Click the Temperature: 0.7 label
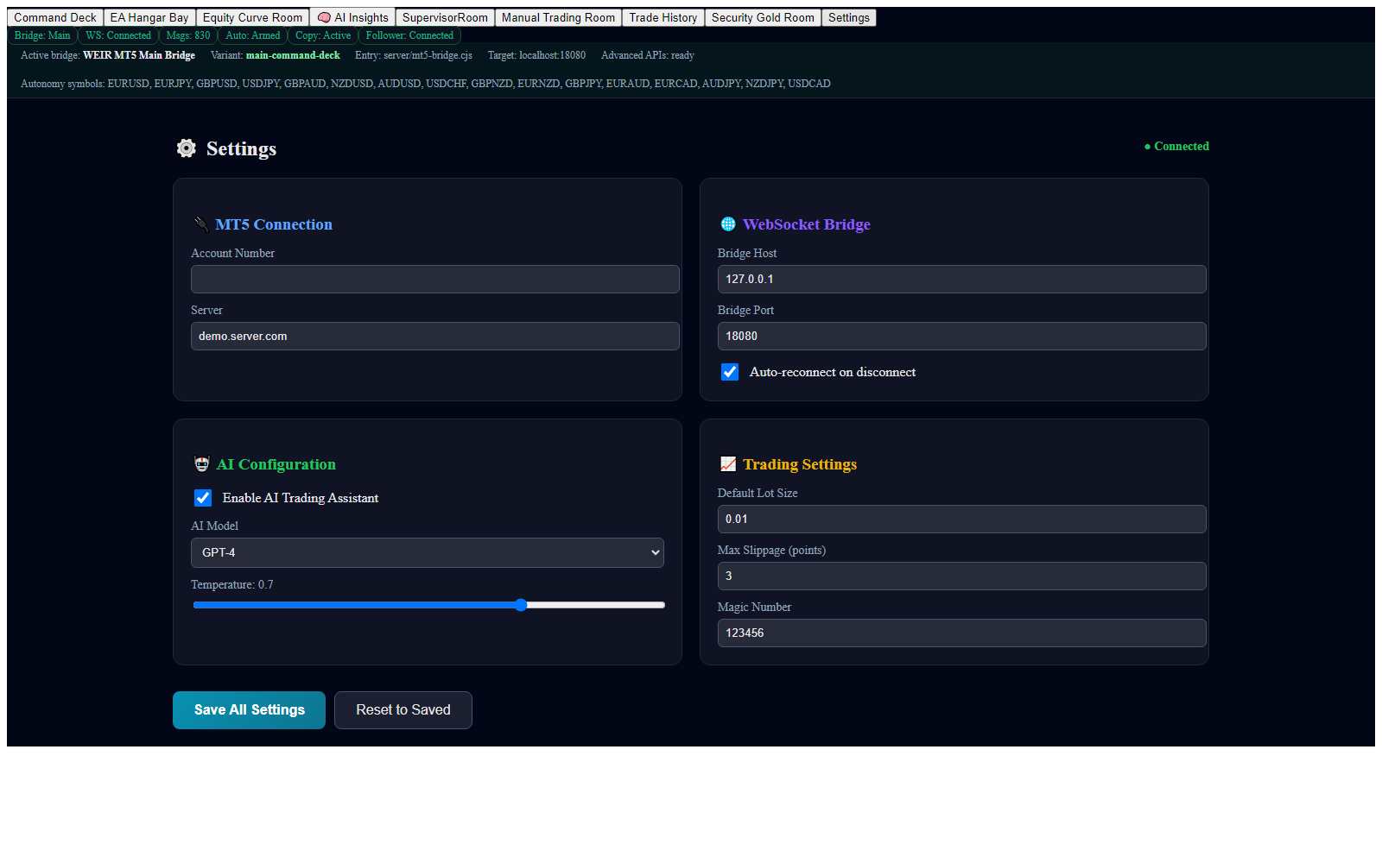1382x863 pixels. tap(232, 585)
